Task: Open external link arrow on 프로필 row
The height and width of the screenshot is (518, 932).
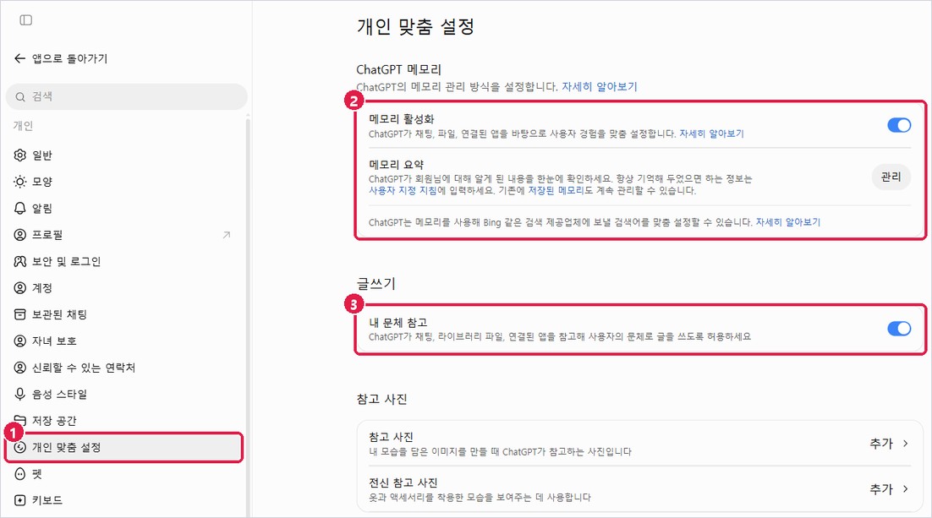Action: (x=227, y=235)
